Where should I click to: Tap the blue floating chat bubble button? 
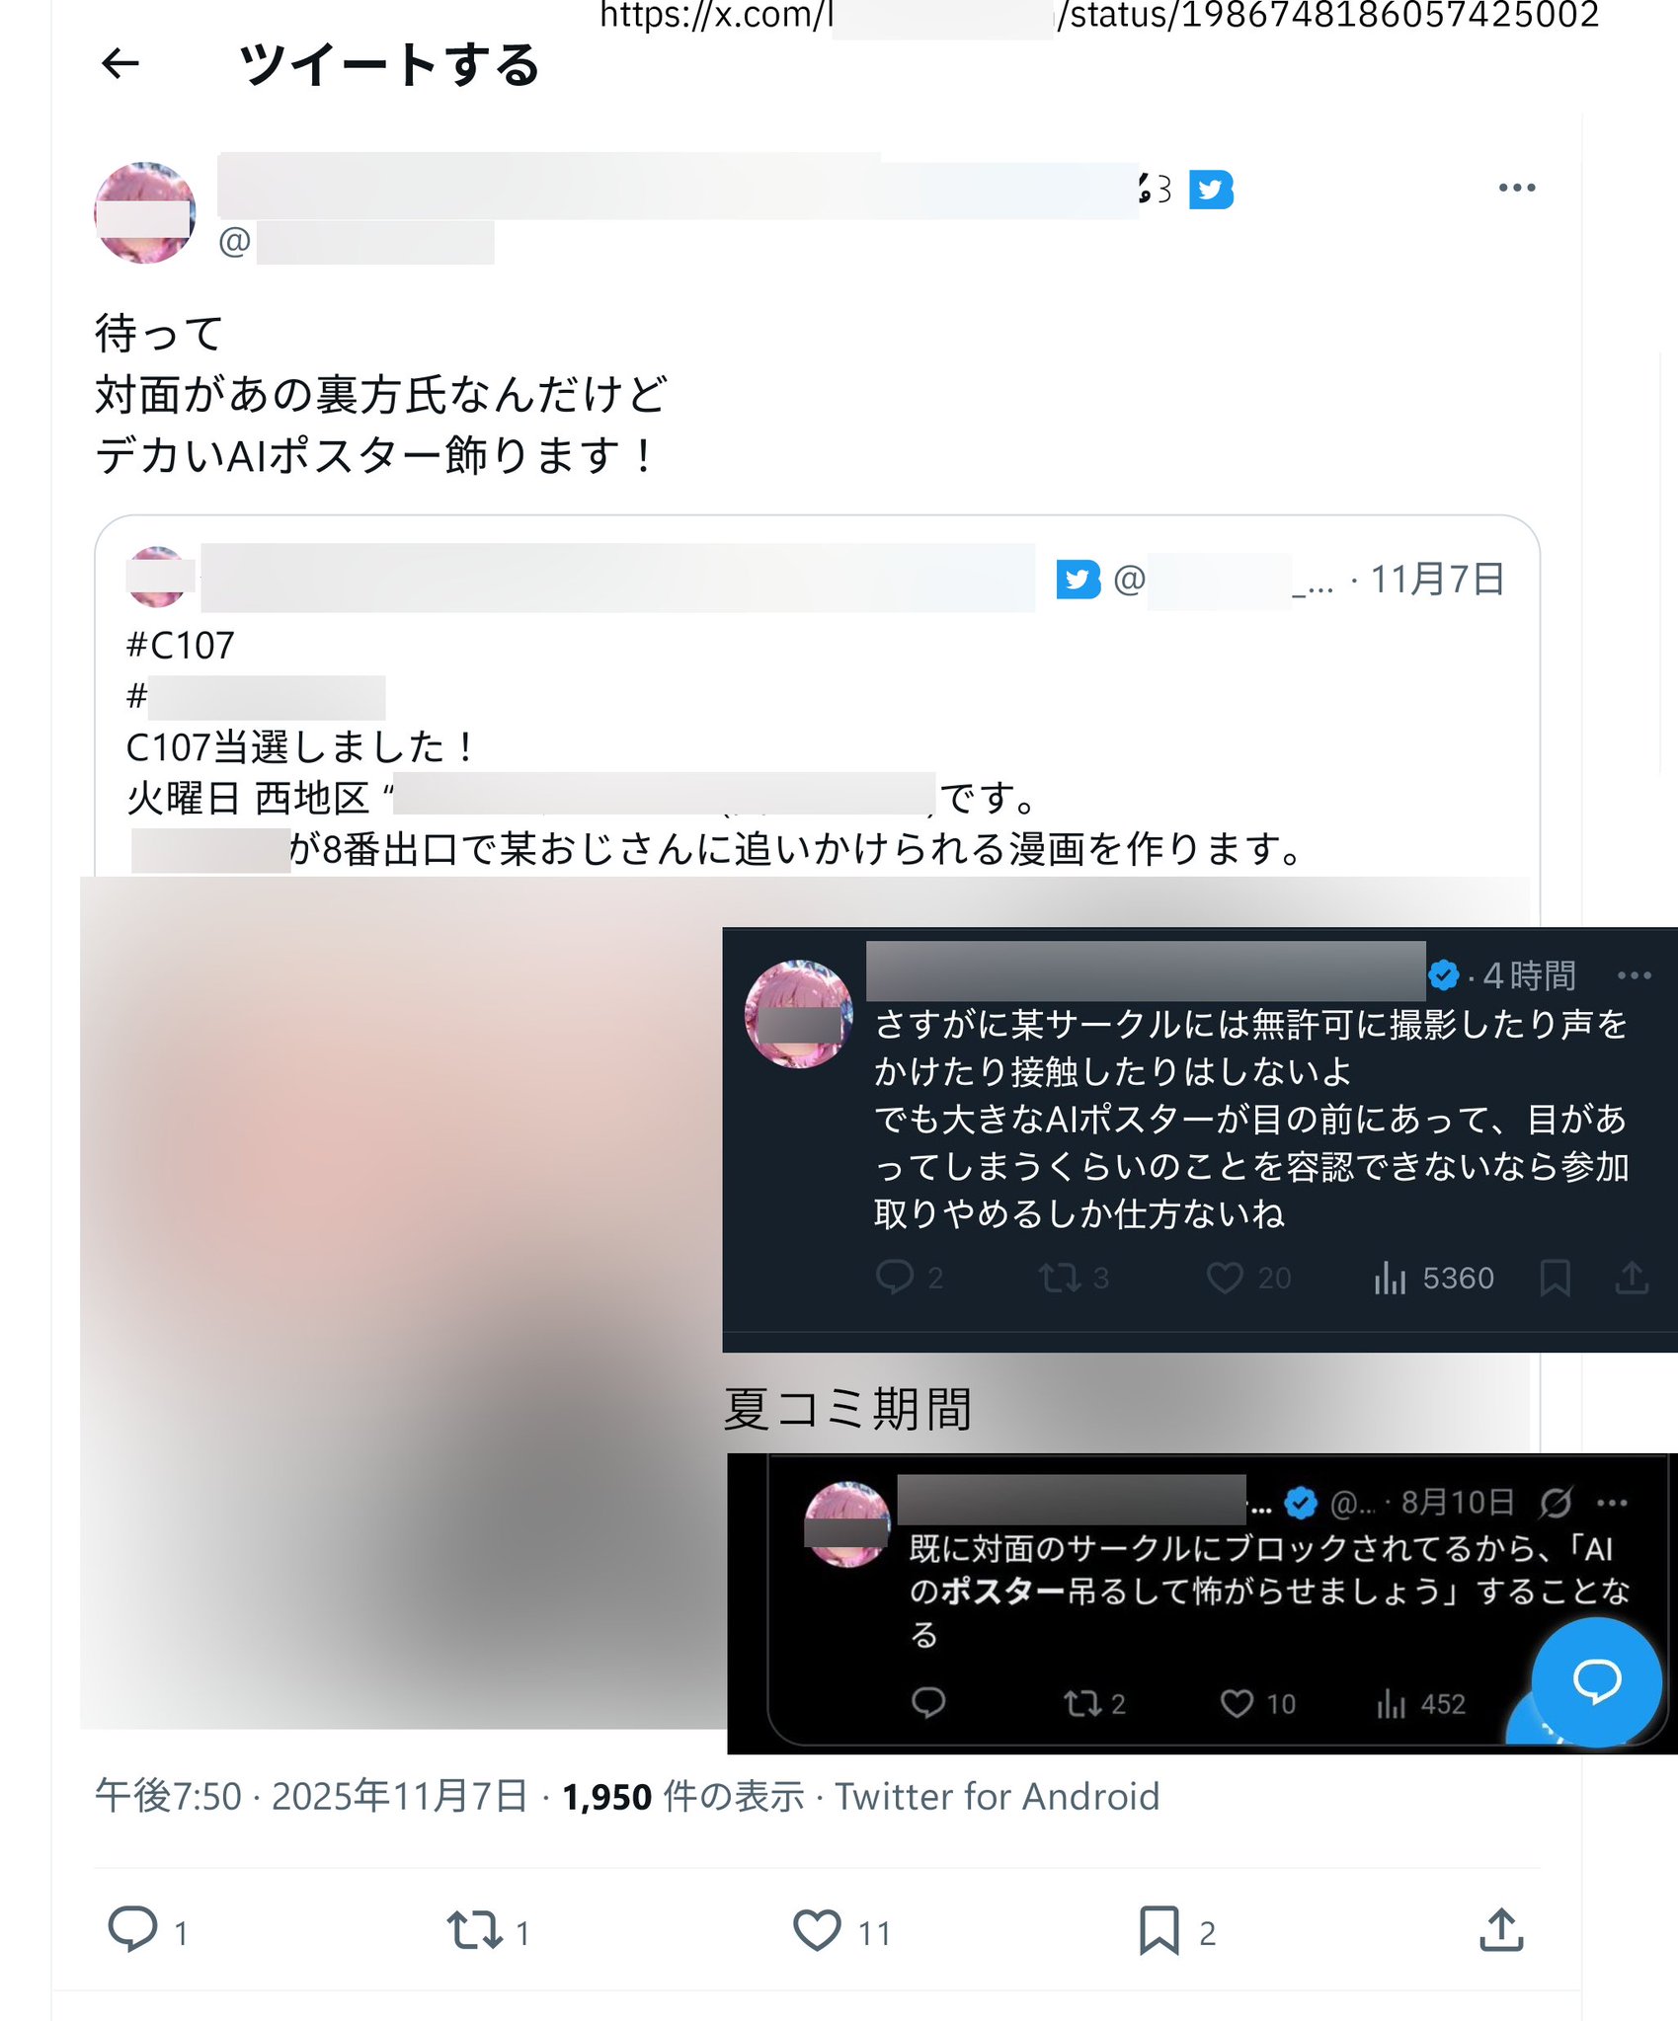click(x=1596, y=1680)
